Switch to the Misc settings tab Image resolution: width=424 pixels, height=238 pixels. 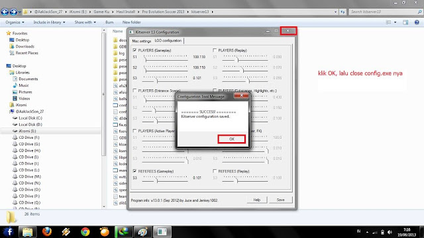[x=141, y=41]
